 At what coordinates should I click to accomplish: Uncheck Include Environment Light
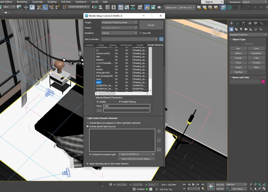pos(91,154)
